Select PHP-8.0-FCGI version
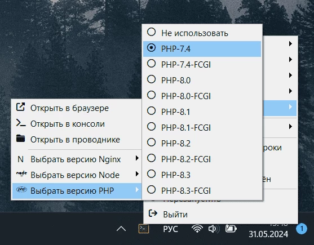 [202, 96]
